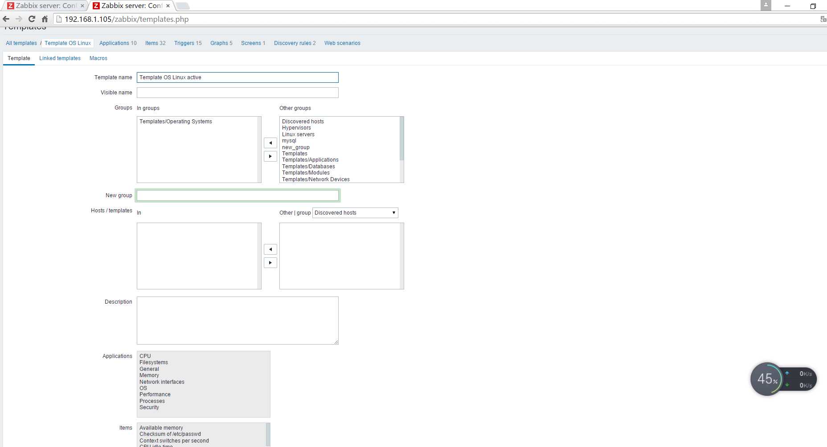Click the Template name input field
Viewport: 827px width, 447px height.
pyautogui.click(x=237, y=77)
